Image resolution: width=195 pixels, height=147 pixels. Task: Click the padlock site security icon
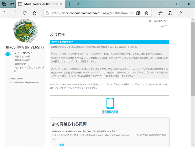click(x=47, y=13)
